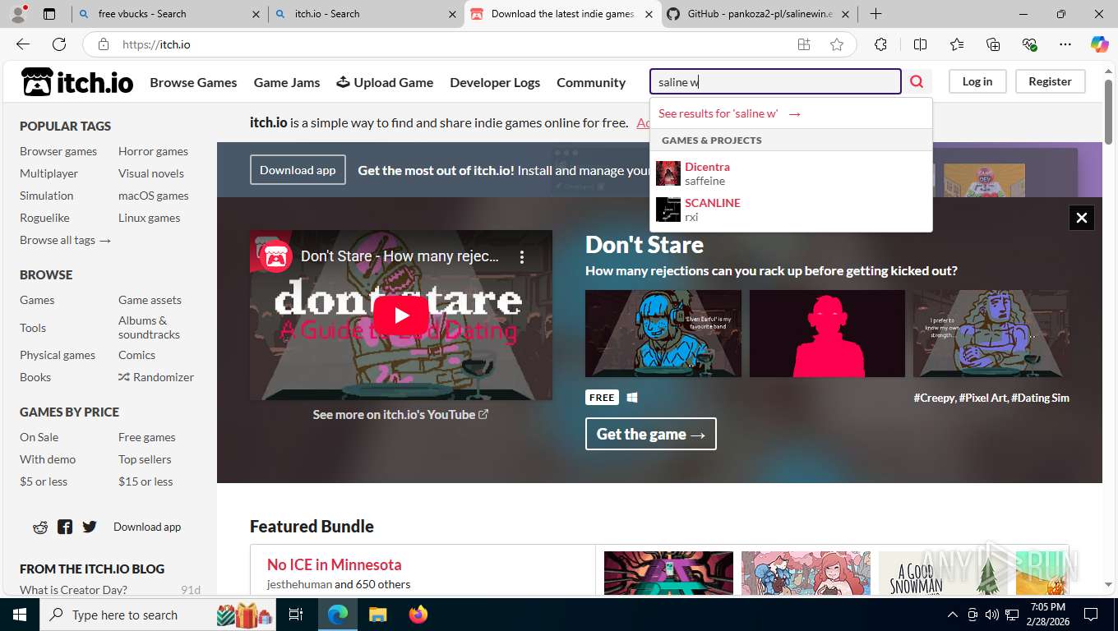Open split screen view icon
The height and width of the screenshot is (631, 1118).
[920, 44]
